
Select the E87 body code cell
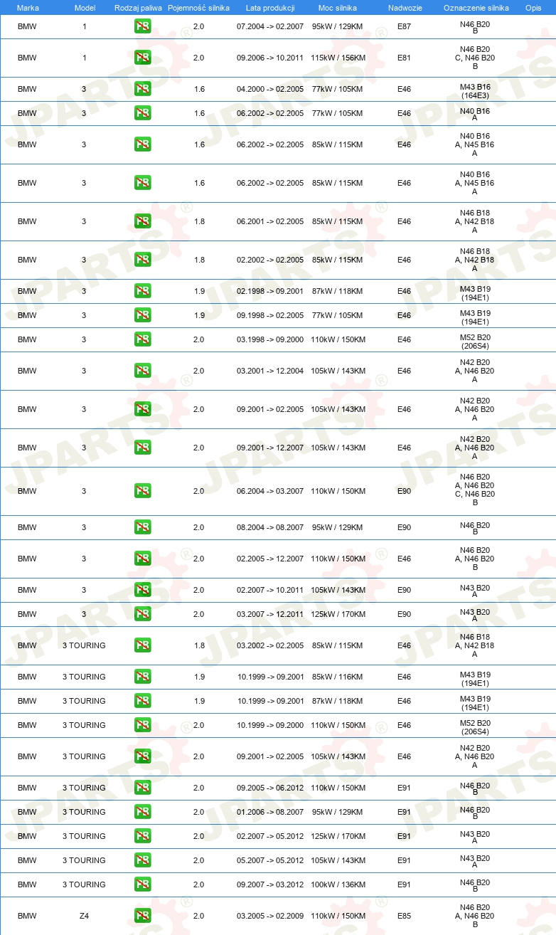(404, 26)
